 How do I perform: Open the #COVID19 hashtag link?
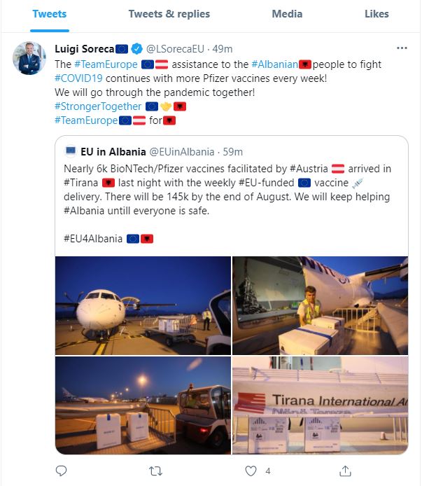click(80, 78)
